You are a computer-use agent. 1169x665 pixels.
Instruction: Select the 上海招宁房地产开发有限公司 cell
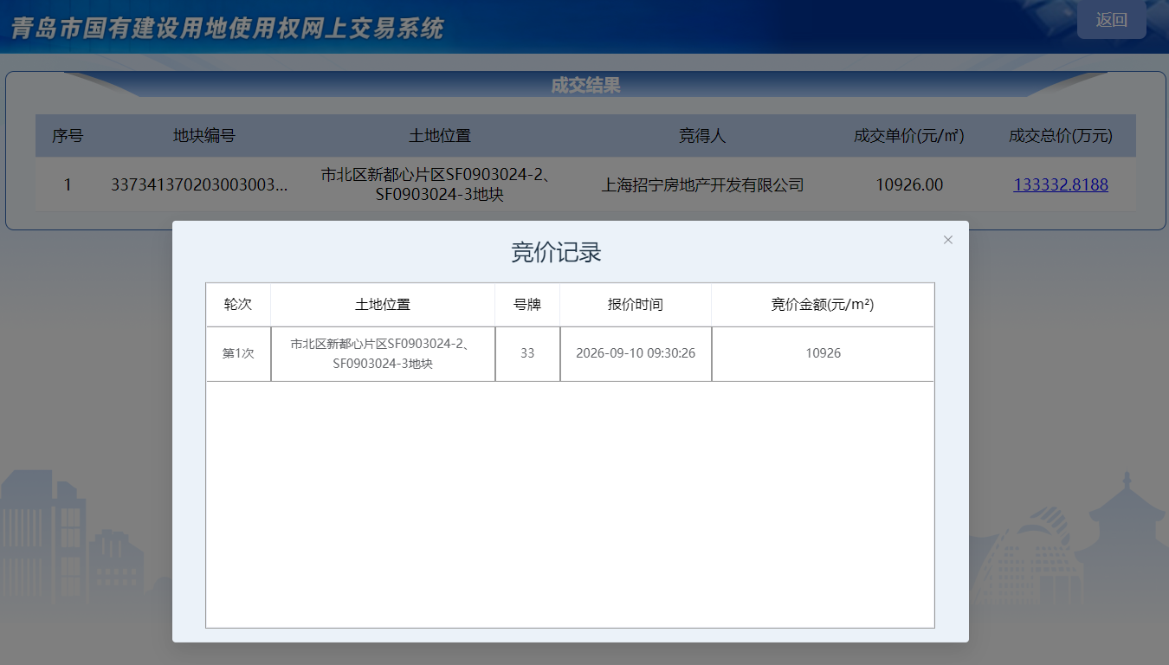702,184
